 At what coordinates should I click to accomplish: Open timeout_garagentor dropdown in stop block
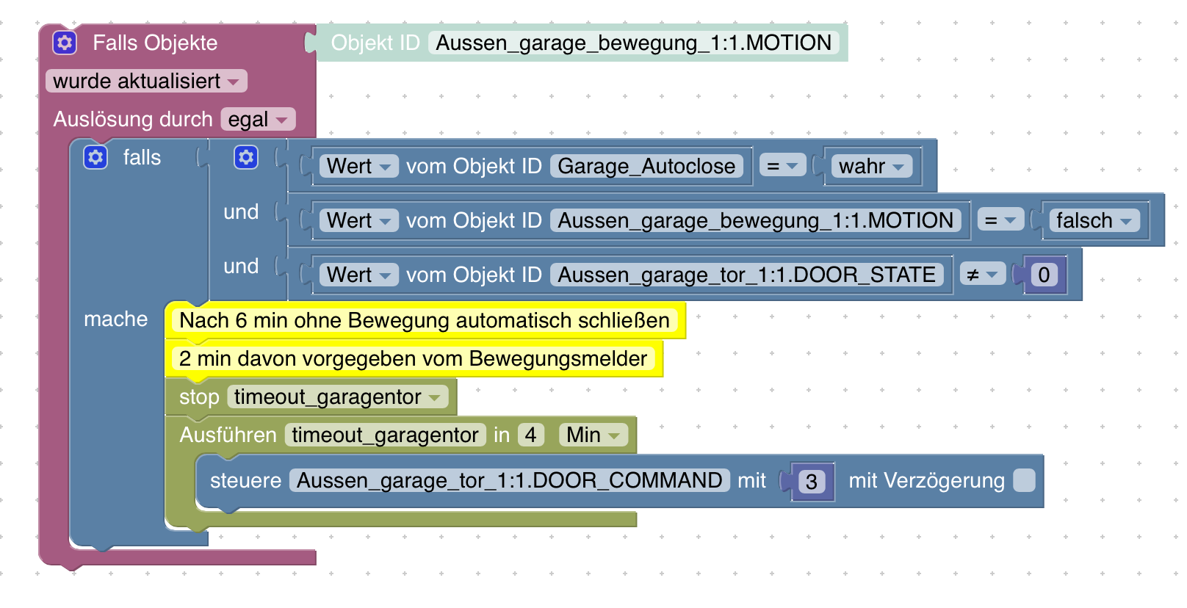(338, 397)
